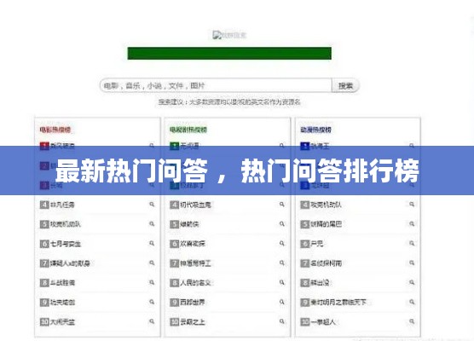474x341 pixels.
Task: Click magnifier icon for movie rank 10 大闹天竺
Action: click(152, 321)
